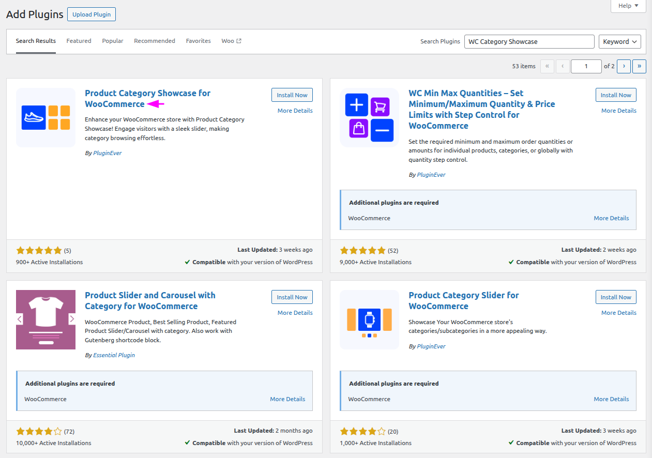Click the Product Slider and Carousel plugin icon

[x=46, y=319]
